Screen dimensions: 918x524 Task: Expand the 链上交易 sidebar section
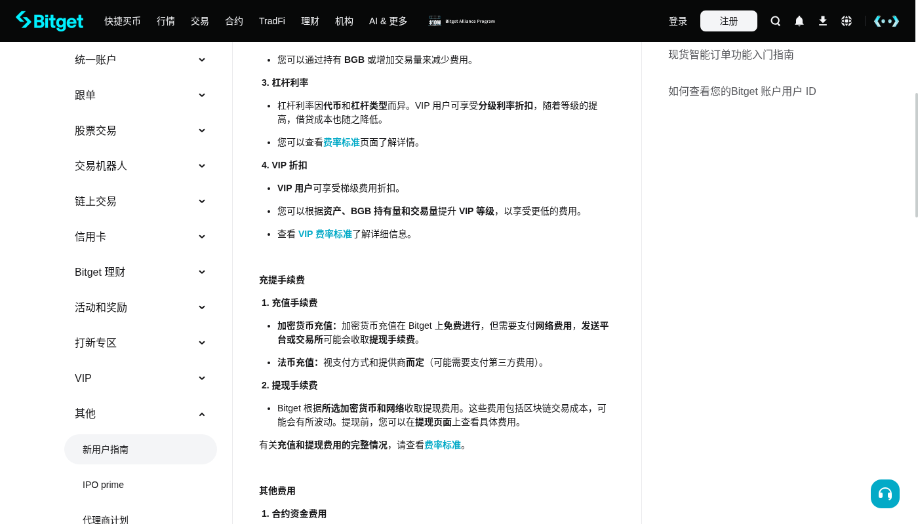click(x=140, y=201)
